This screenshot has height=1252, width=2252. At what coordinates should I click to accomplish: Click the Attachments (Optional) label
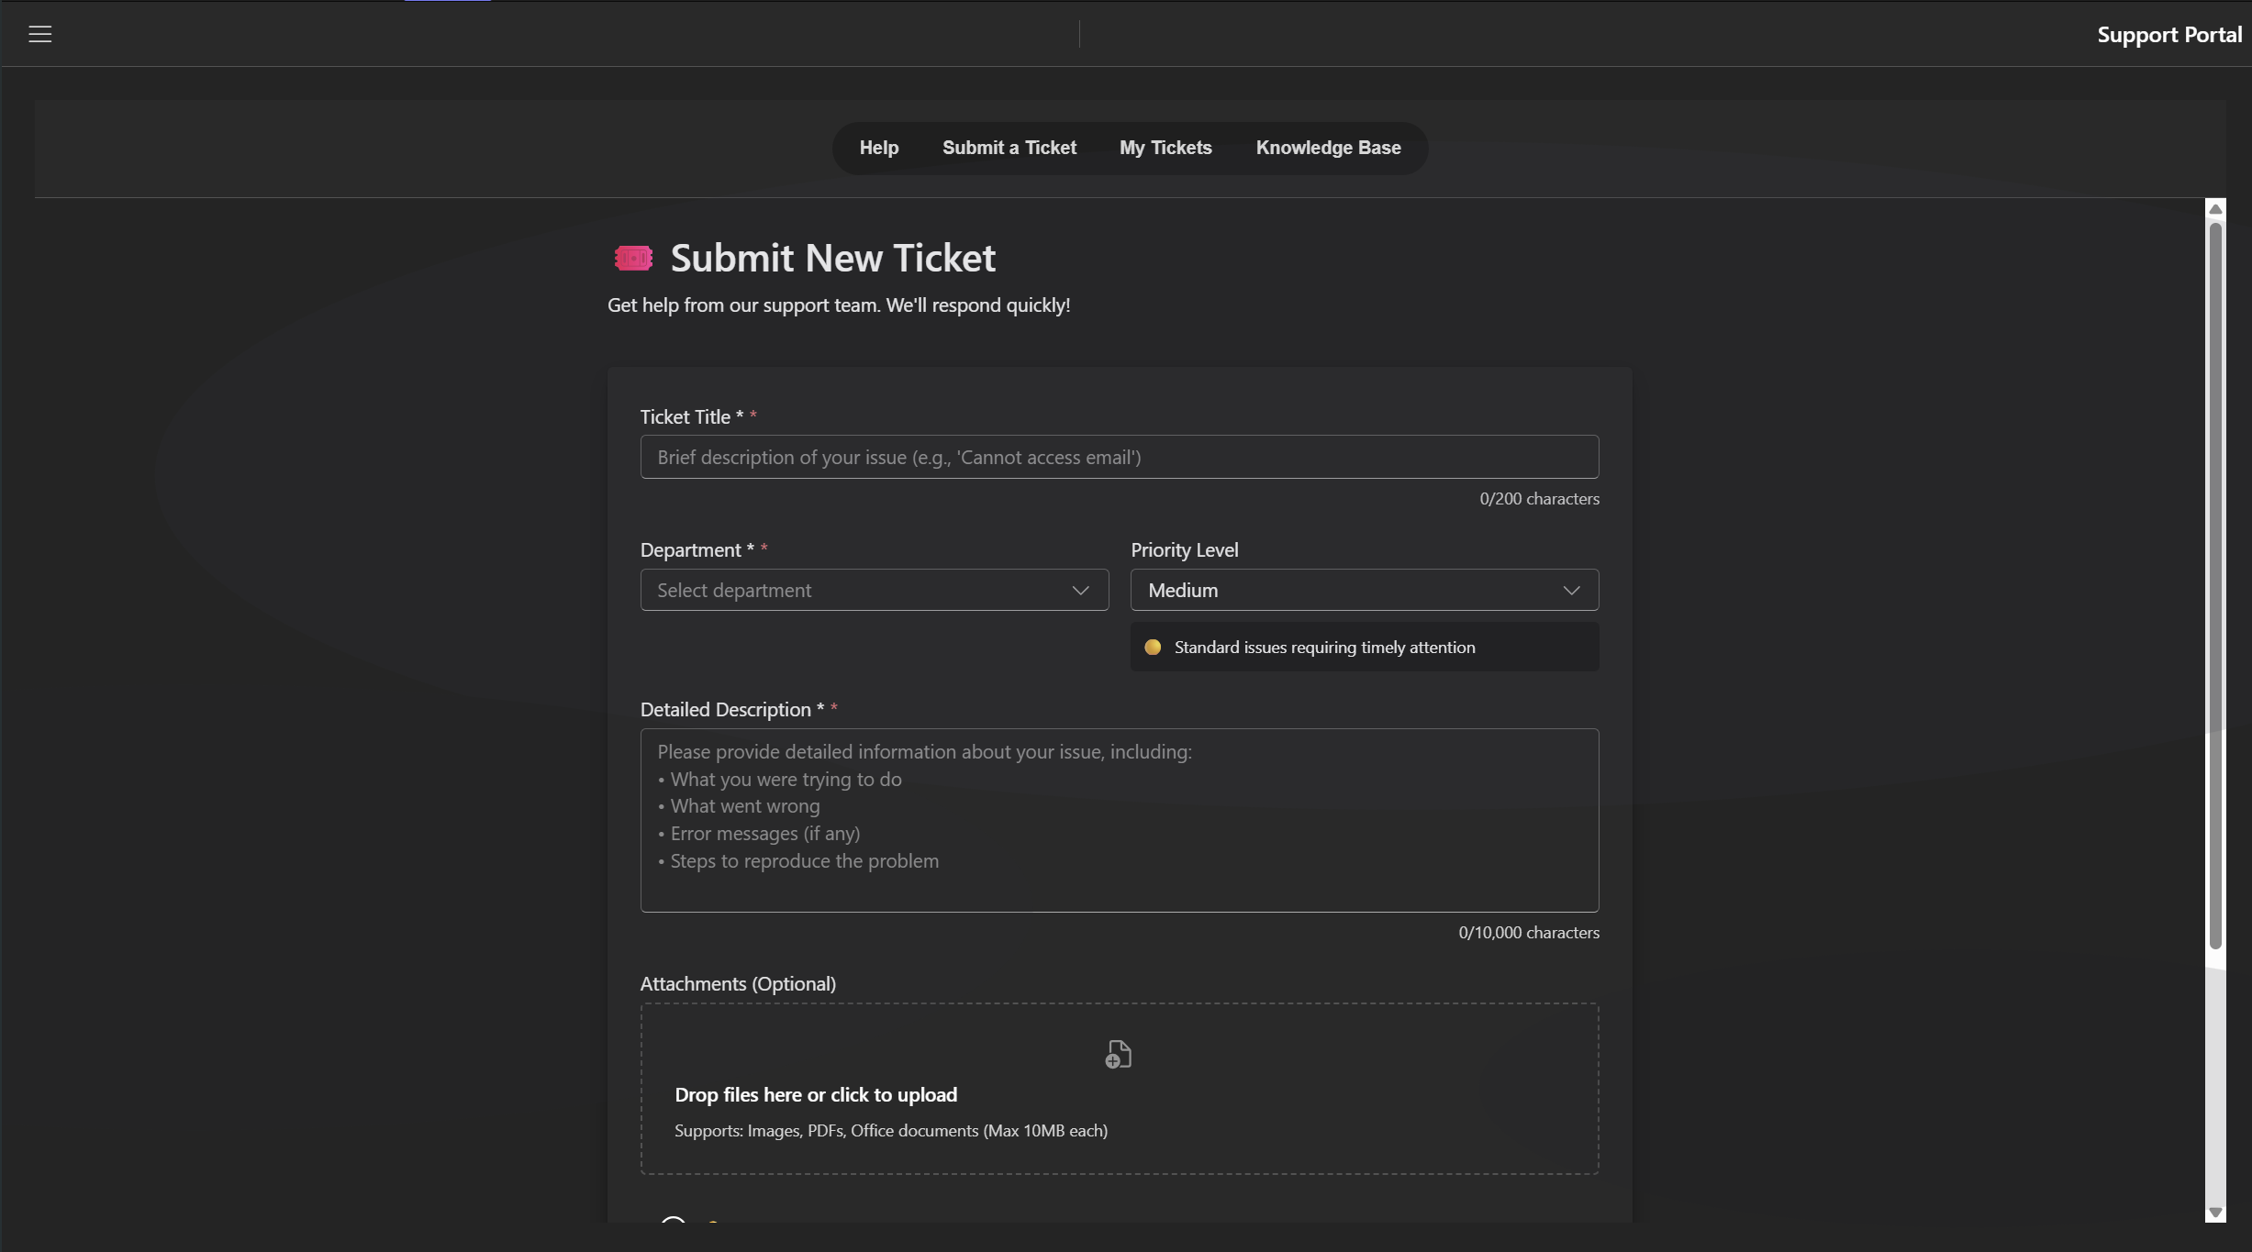point(738,983)
